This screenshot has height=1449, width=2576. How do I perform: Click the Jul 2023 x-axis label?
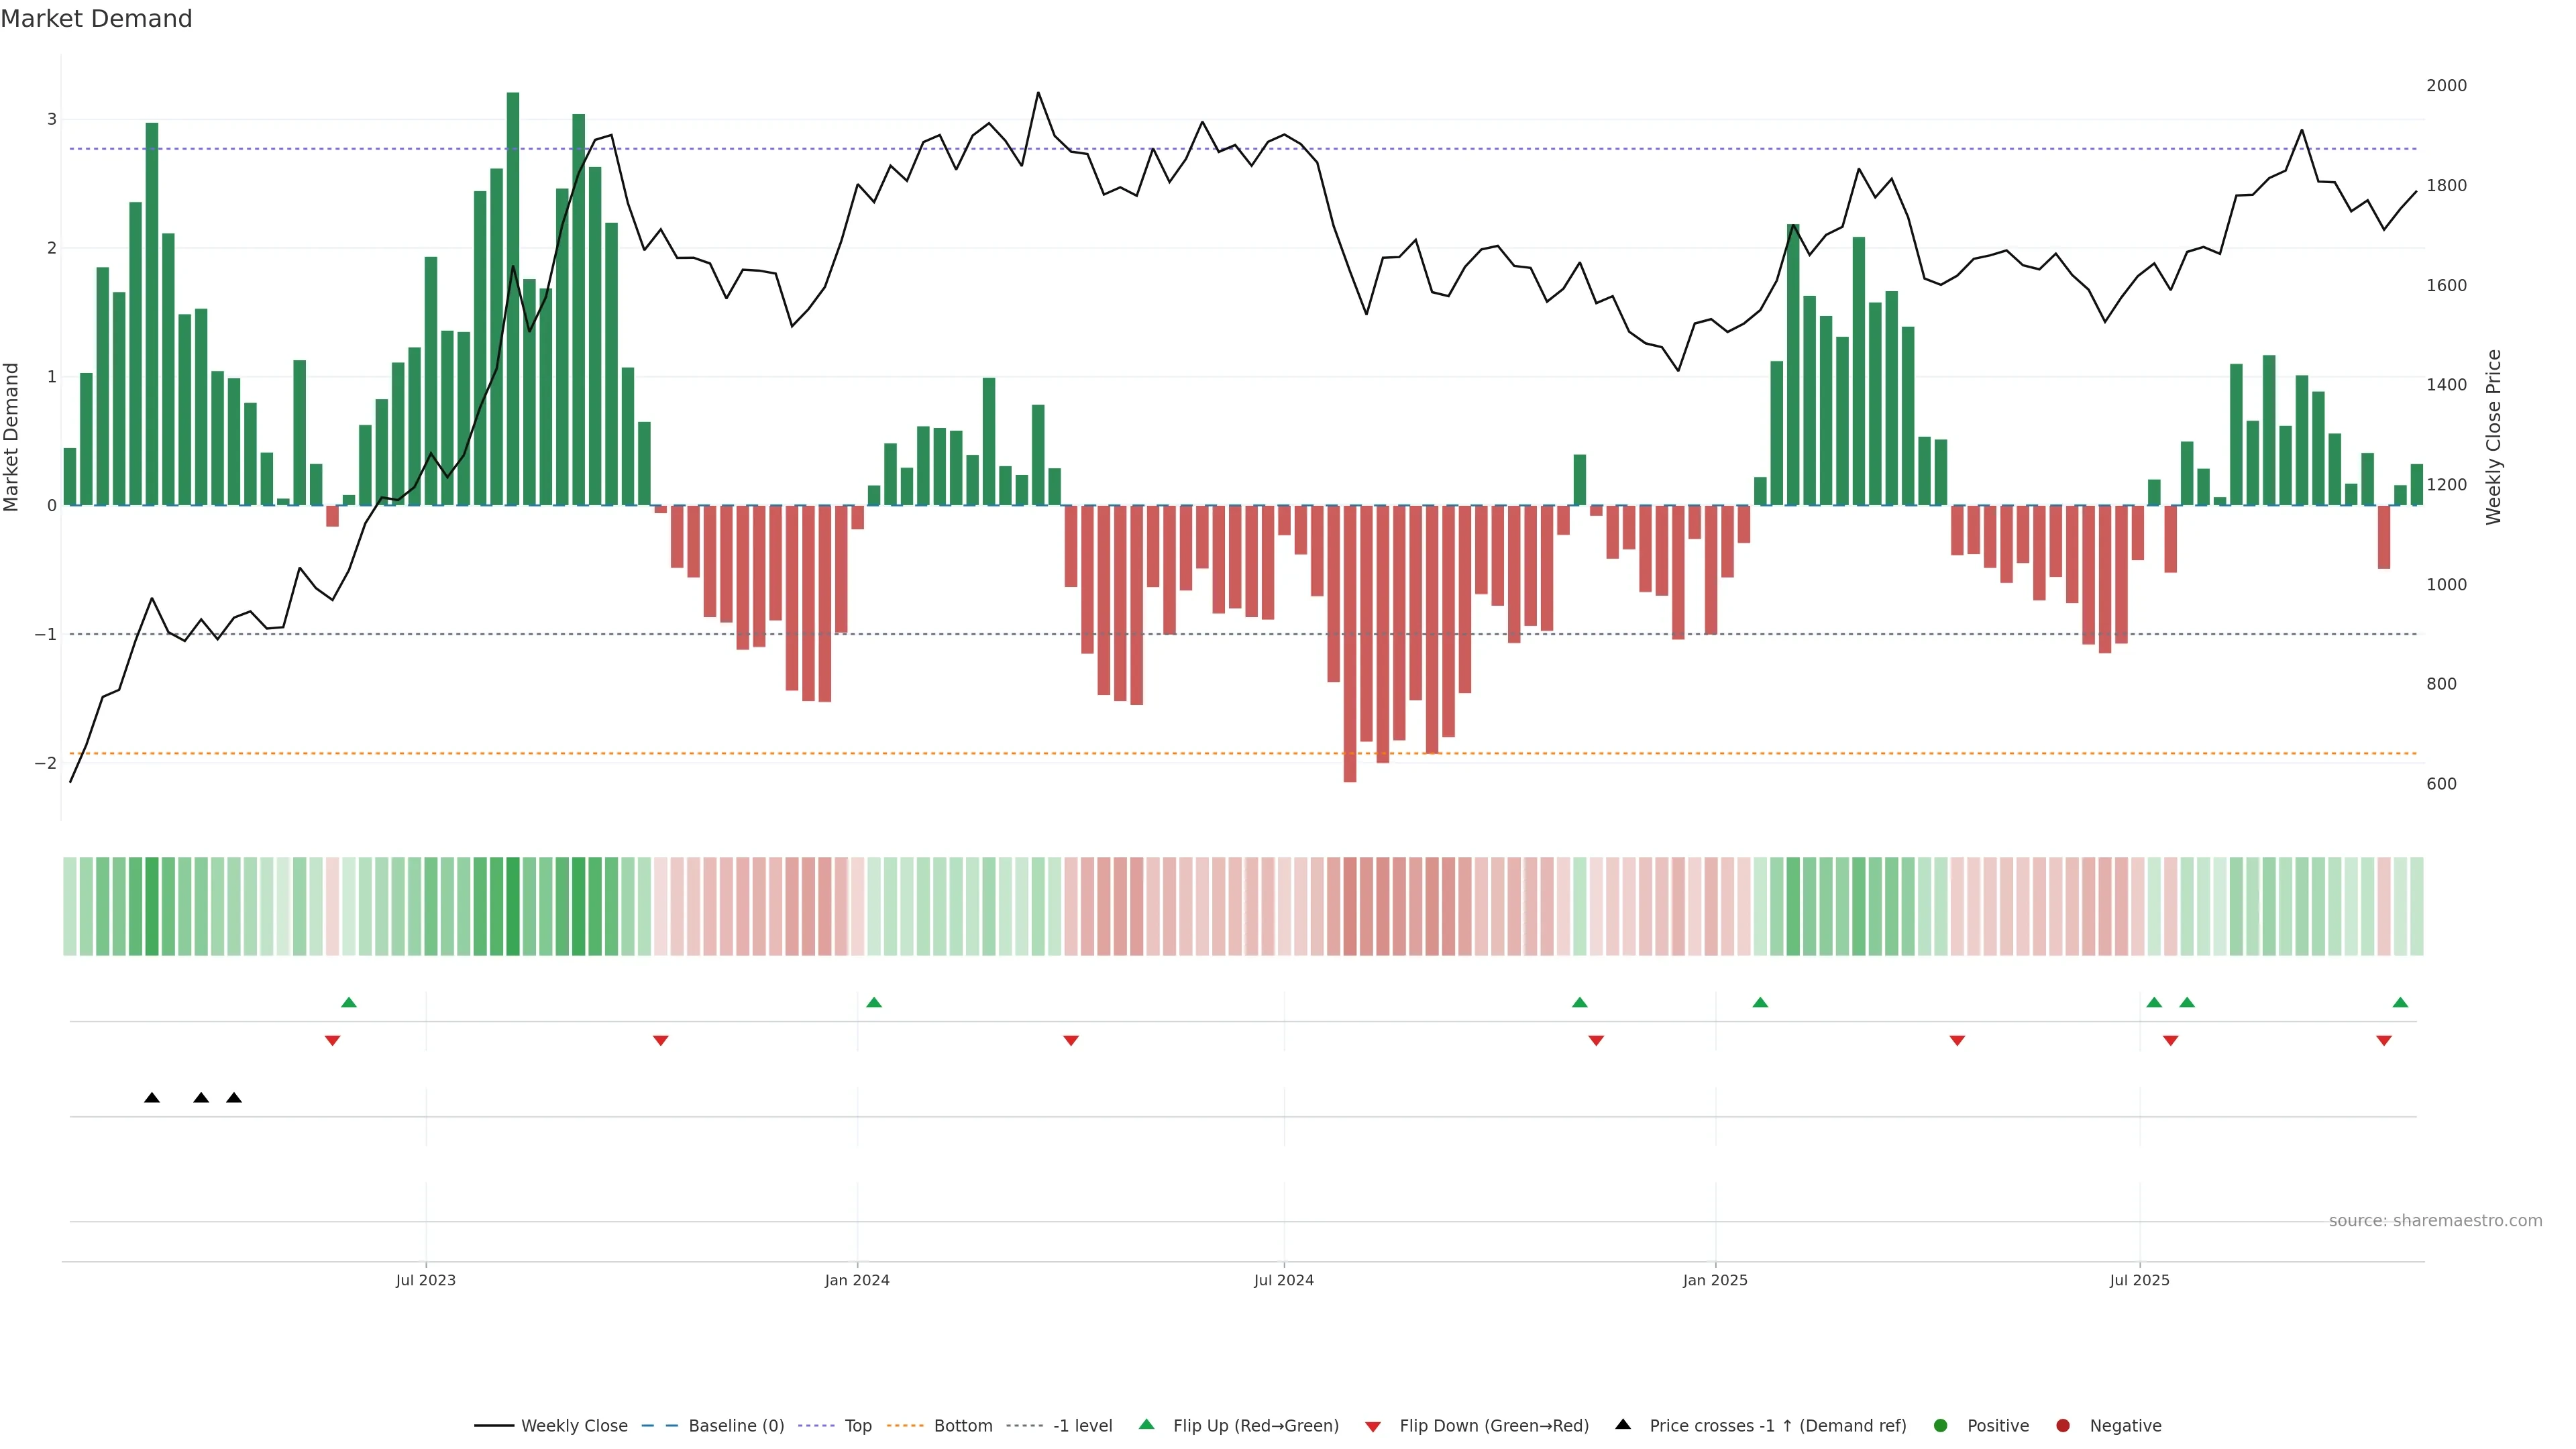pyautogui.click(x=425, y=1280)
